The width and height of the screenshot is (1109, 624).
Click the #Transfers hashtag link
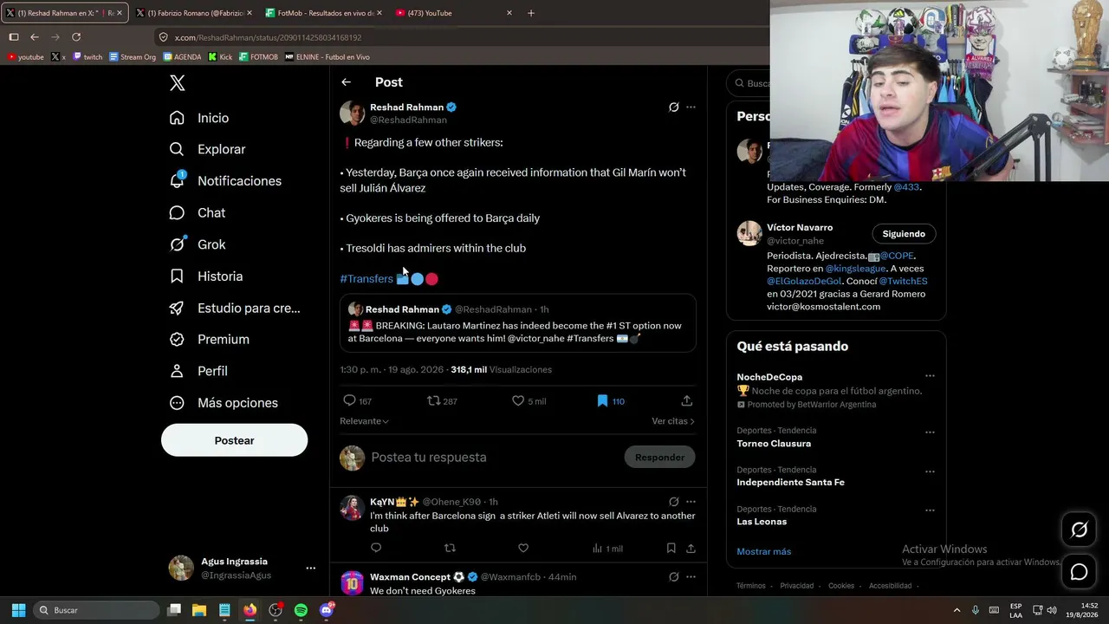366,278
